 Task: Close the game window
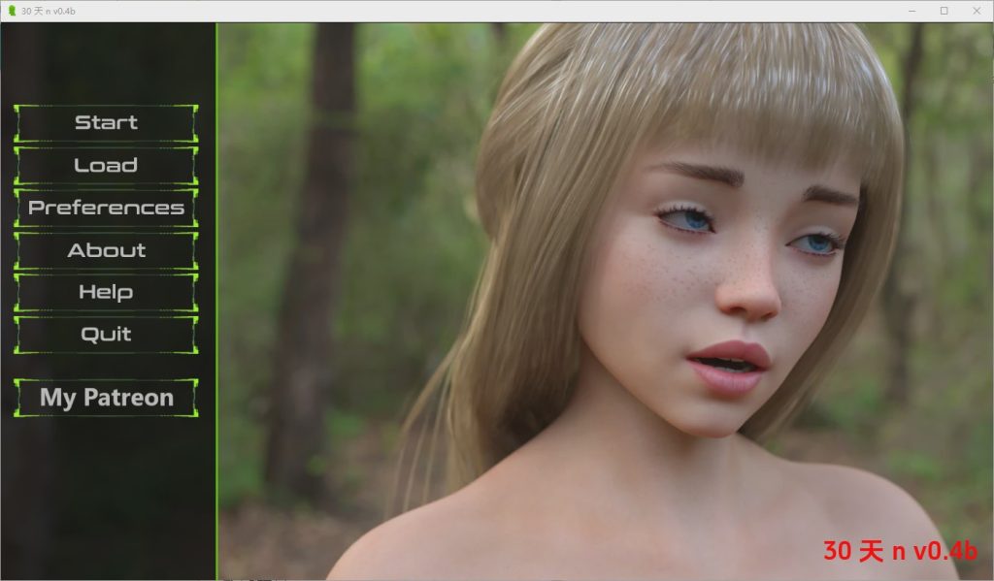(x=975, y=11)
